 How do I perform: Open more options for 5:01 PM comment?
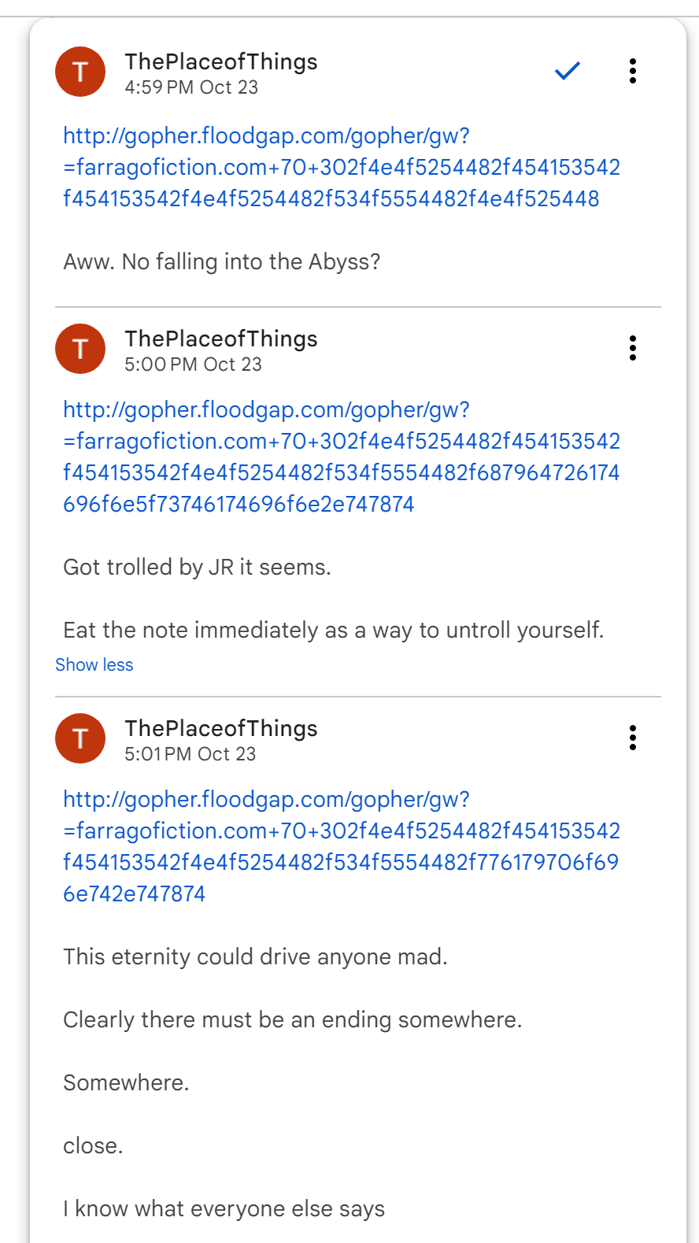point(633,738)
